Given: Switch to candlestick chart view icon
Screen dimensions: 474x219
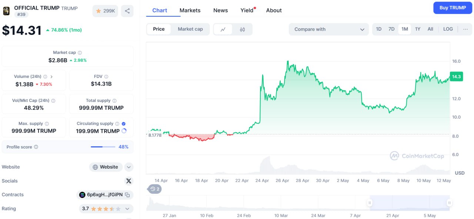Looking at the screenshot, I should [243, 30].
